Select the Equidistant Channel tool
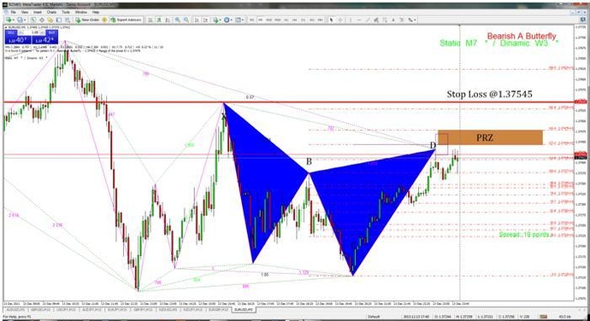Image resolution: width=590 pixels, height=321 pixels. pos(376,20)
